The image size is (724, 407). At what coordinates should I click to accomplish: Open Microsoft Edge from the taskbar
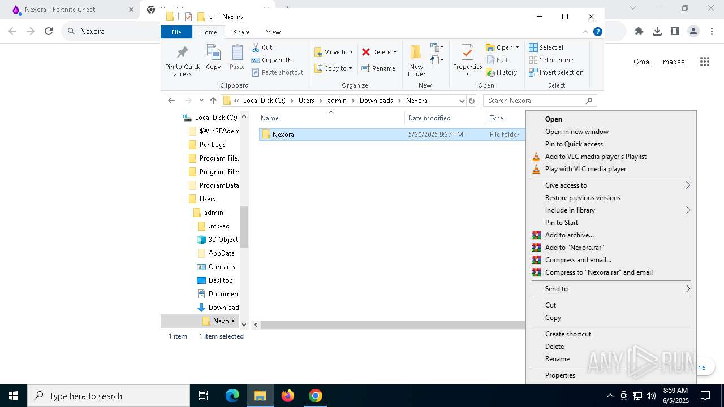pos(232,396)
